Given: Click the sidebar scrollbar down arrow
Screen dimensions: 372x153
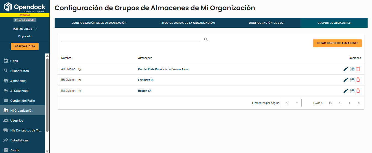Looking at the screenshot, I should [47, 151].
